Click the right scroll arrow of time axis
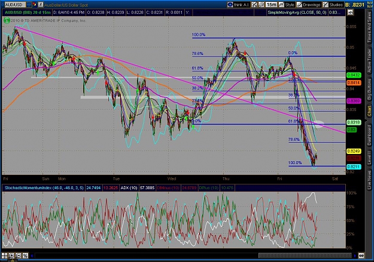Screen dimensions: 374x262 [x=355, y=256]
